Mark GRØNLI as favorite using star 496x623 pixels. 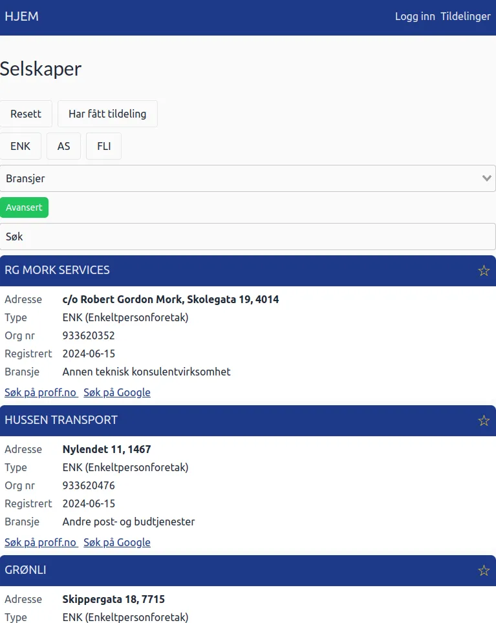[x=483, y=571]
